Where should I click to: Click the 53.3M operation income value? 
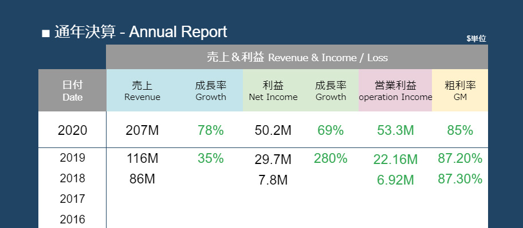tap(395, 130)
